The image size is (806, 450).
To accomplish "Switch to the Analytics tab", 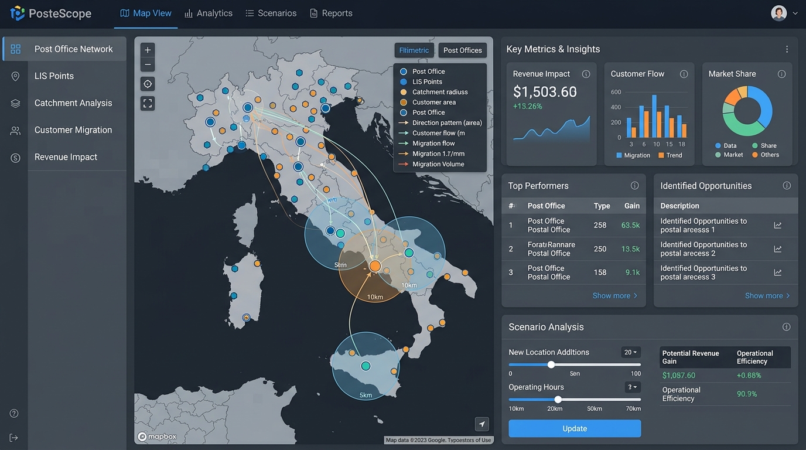I will pyautogui.click(x=209, y=13).
